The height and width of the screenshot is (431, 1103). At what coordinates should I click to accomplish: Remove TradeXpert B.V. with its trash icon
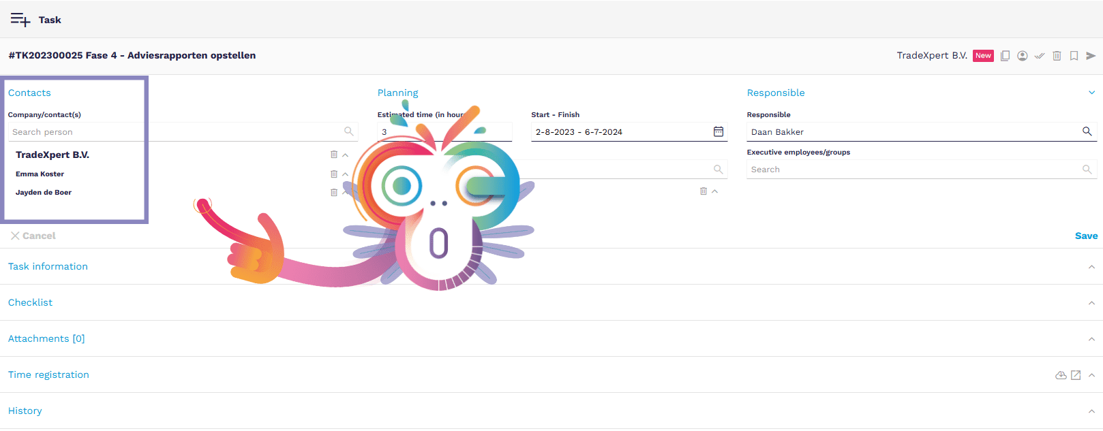334,155
